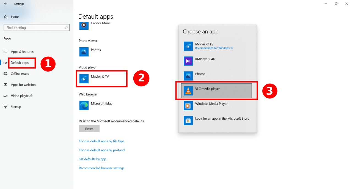Click the Microsoft Edge browser icon
Image resolution: width=352 pixels, height=189 pixels.
[x=84, y=105]
